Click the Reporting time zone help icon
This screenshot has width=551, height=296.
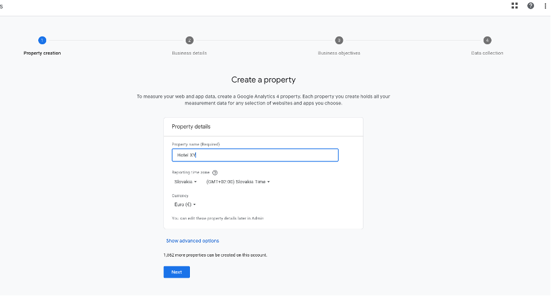(215, 173)
